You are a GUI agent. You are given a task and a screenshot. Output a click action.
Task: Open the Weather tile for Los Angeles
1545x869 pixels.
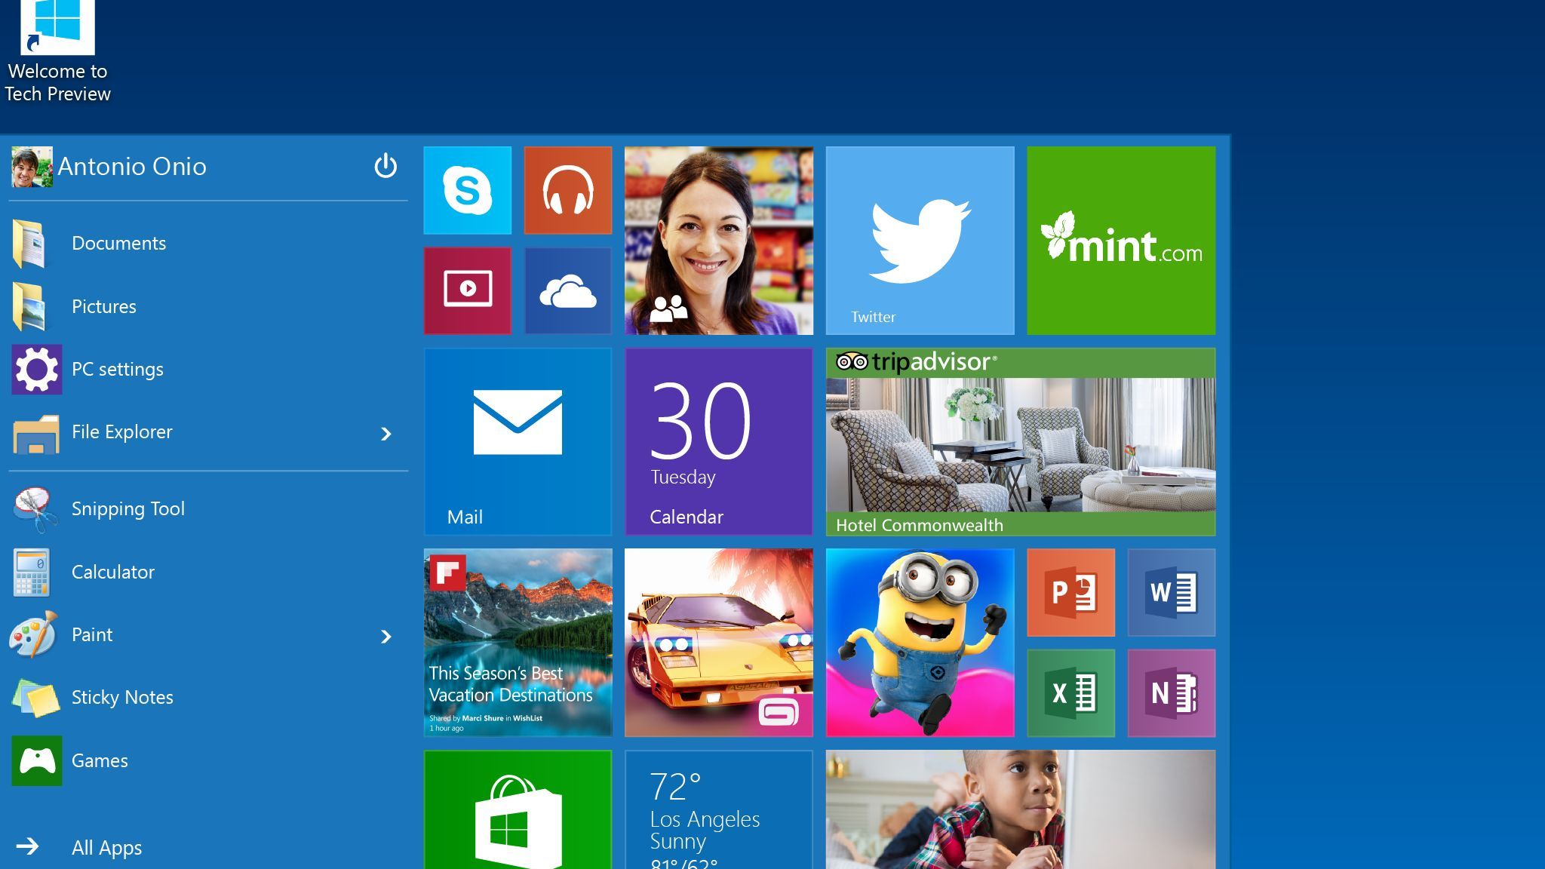point(718,809)
